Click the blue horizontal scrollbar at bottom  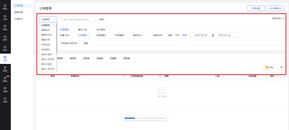pyautogui.click(x=130, y=118)
